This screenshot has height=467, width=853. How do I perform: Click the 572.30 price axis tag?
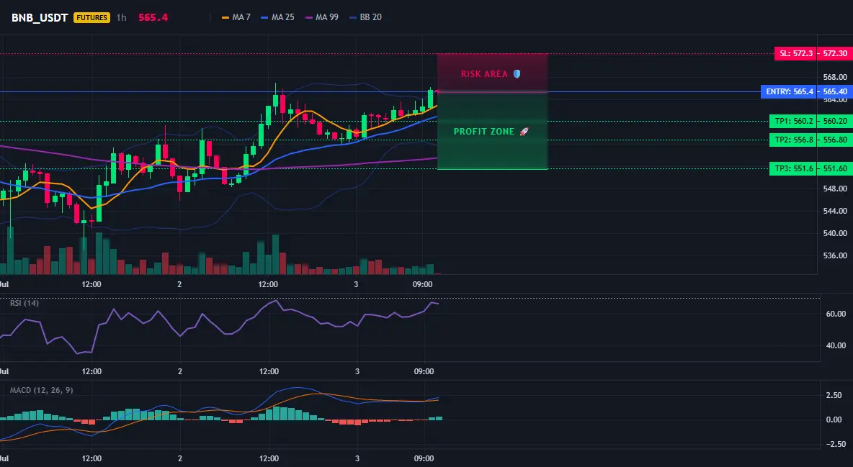pos(835,53)
